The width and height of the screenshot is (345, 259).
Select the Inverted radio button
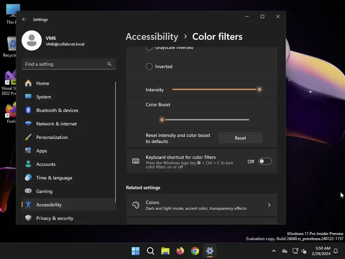coord(149,66)
